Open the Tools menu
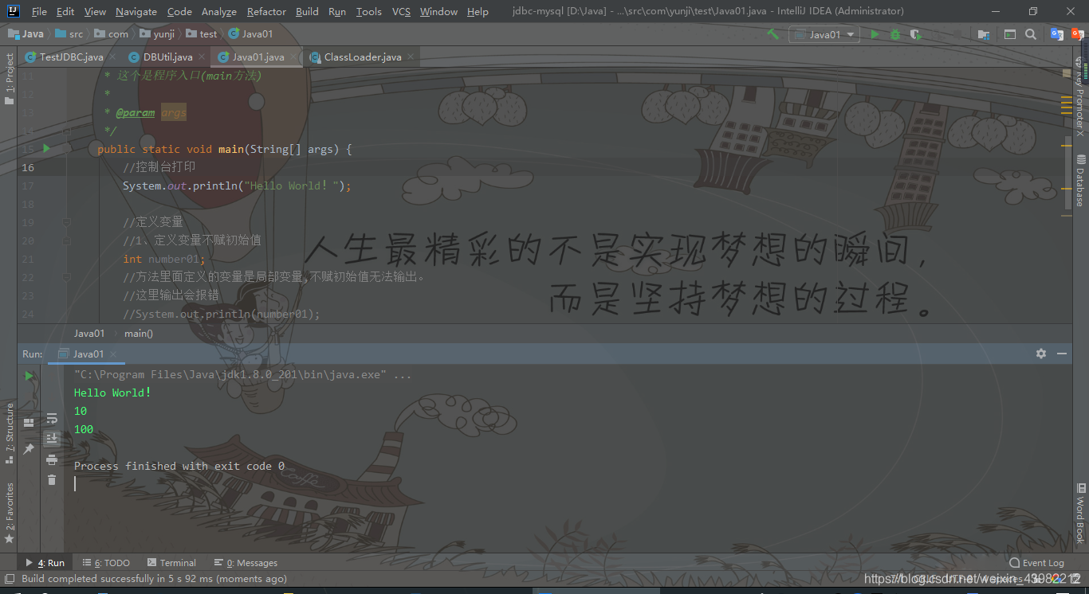Image resolution: width=1089 pixels, height=594 pixels. 368,11
